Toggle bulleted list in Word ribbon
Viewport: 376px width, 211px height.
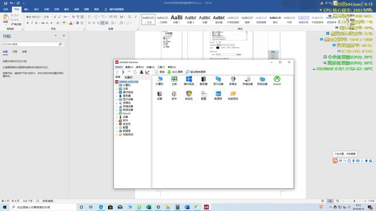tap(89, 17)
